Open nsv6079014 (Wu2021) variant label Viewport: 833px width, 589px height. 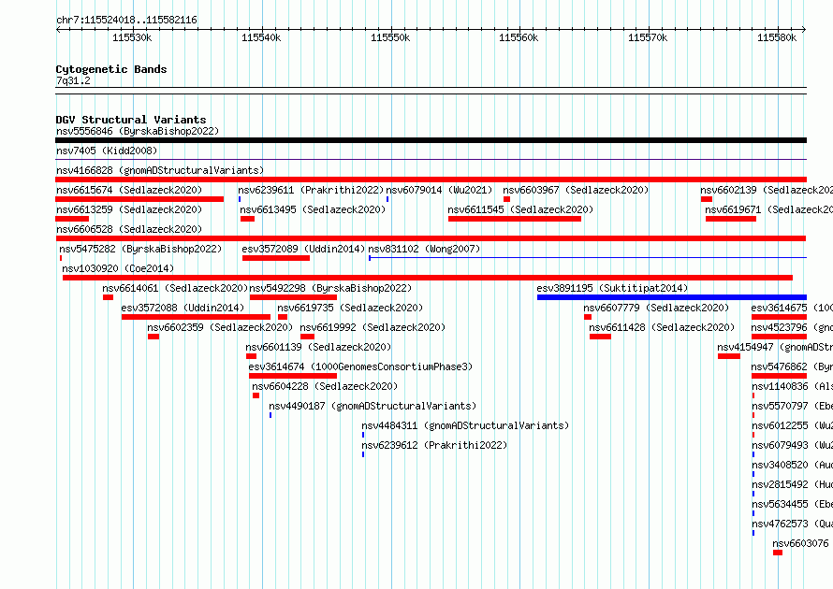pos(439,190)
